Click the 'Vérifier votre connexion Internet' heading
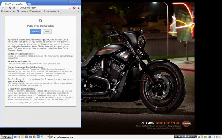The image size is (222, 139). pyautogui.click(x=21, y=54)
